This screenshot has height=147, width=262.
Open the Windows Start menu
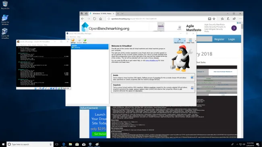(x=3, y=144)
